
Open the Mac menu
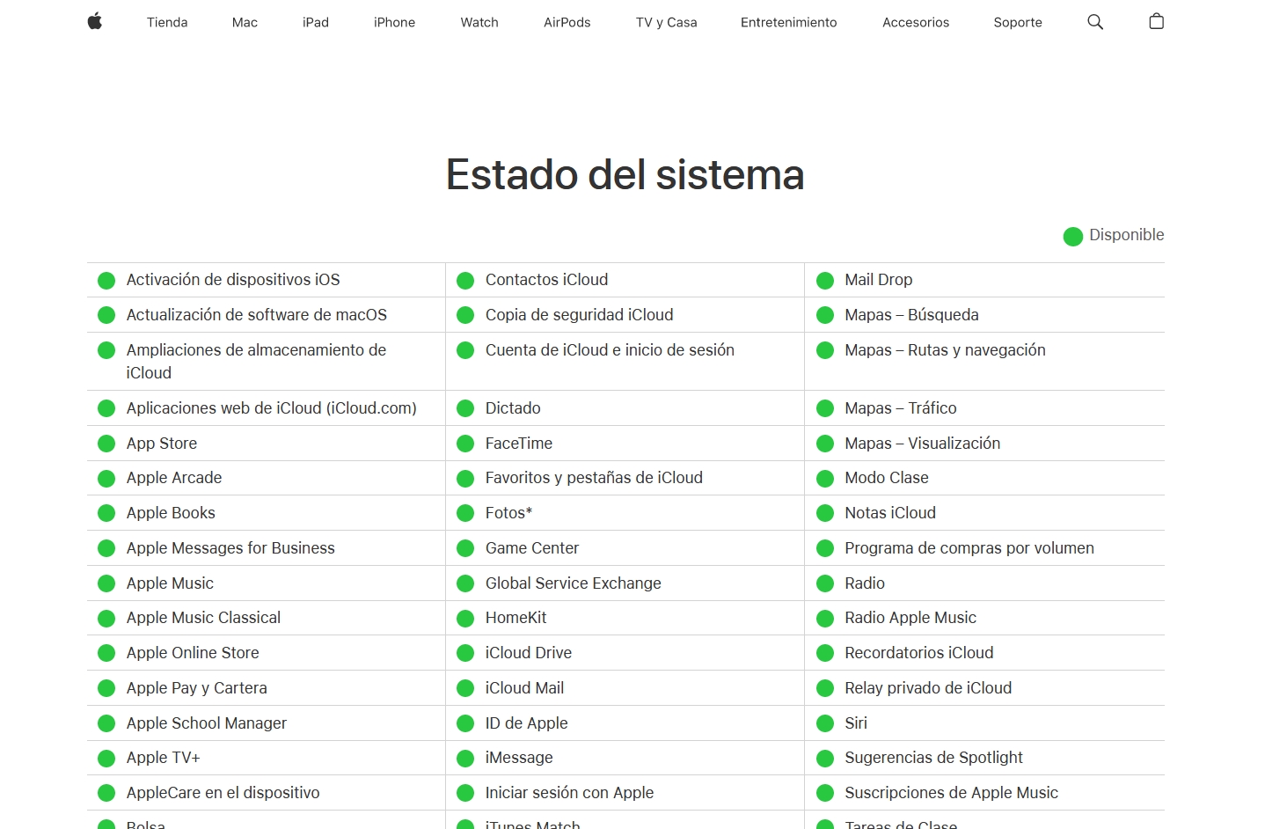(x=245, y=22)
